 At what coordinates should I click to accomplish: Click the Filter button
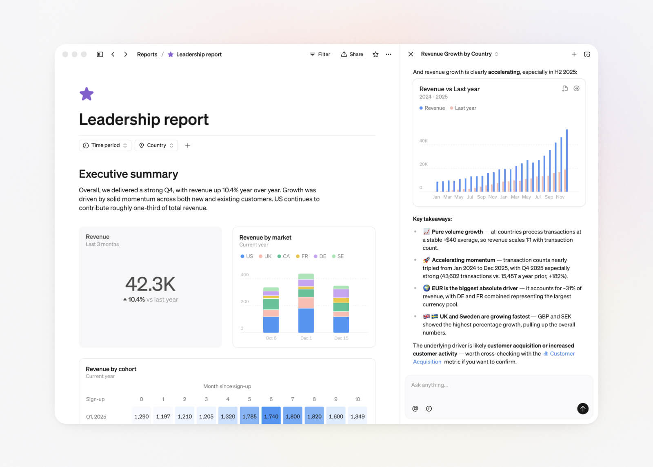point(320,54)
